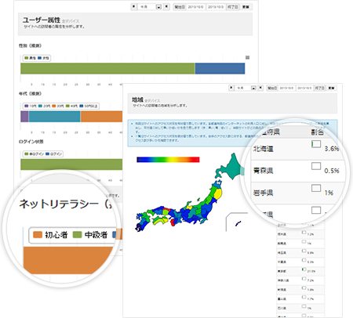
Task: Click 開始日 label button in ユーザー属性 window
Action: point(180,7)
